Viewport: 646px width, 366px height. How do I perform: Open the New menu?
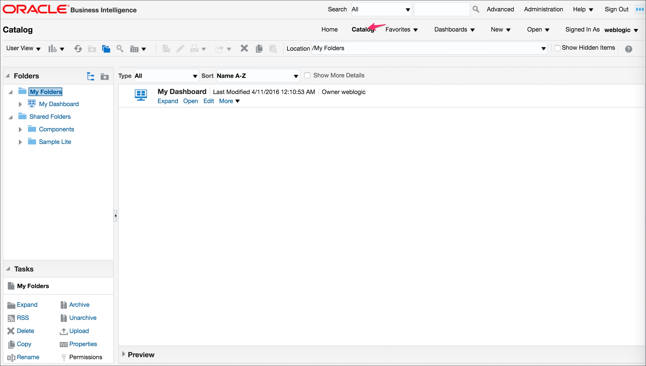[501, 29]
